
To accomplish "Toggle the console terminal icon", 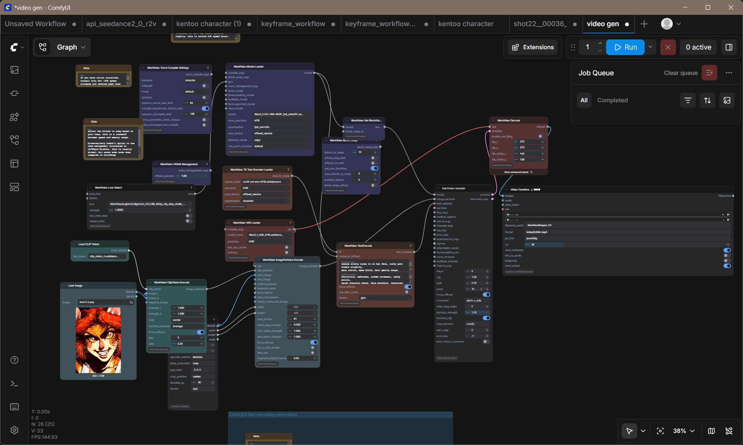I will point(14,383).
